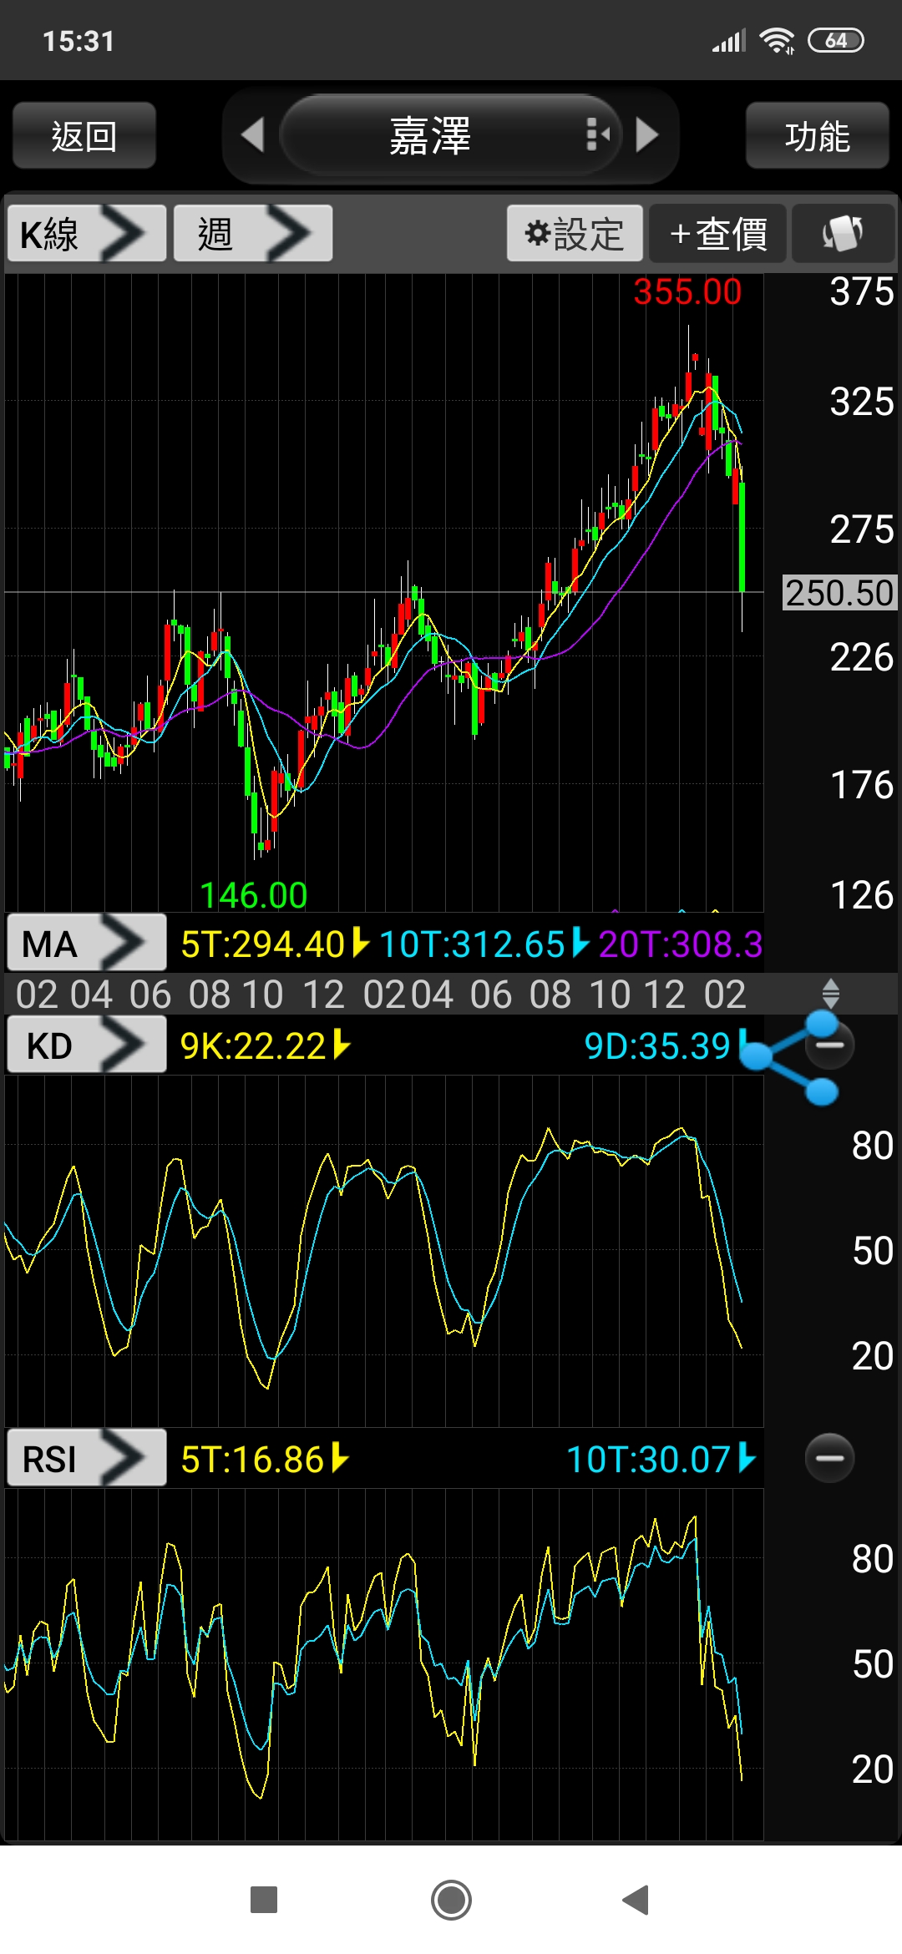Open stock list icon beside 嘉澤
Screen dimensions: 902x1954
[596, 134]
